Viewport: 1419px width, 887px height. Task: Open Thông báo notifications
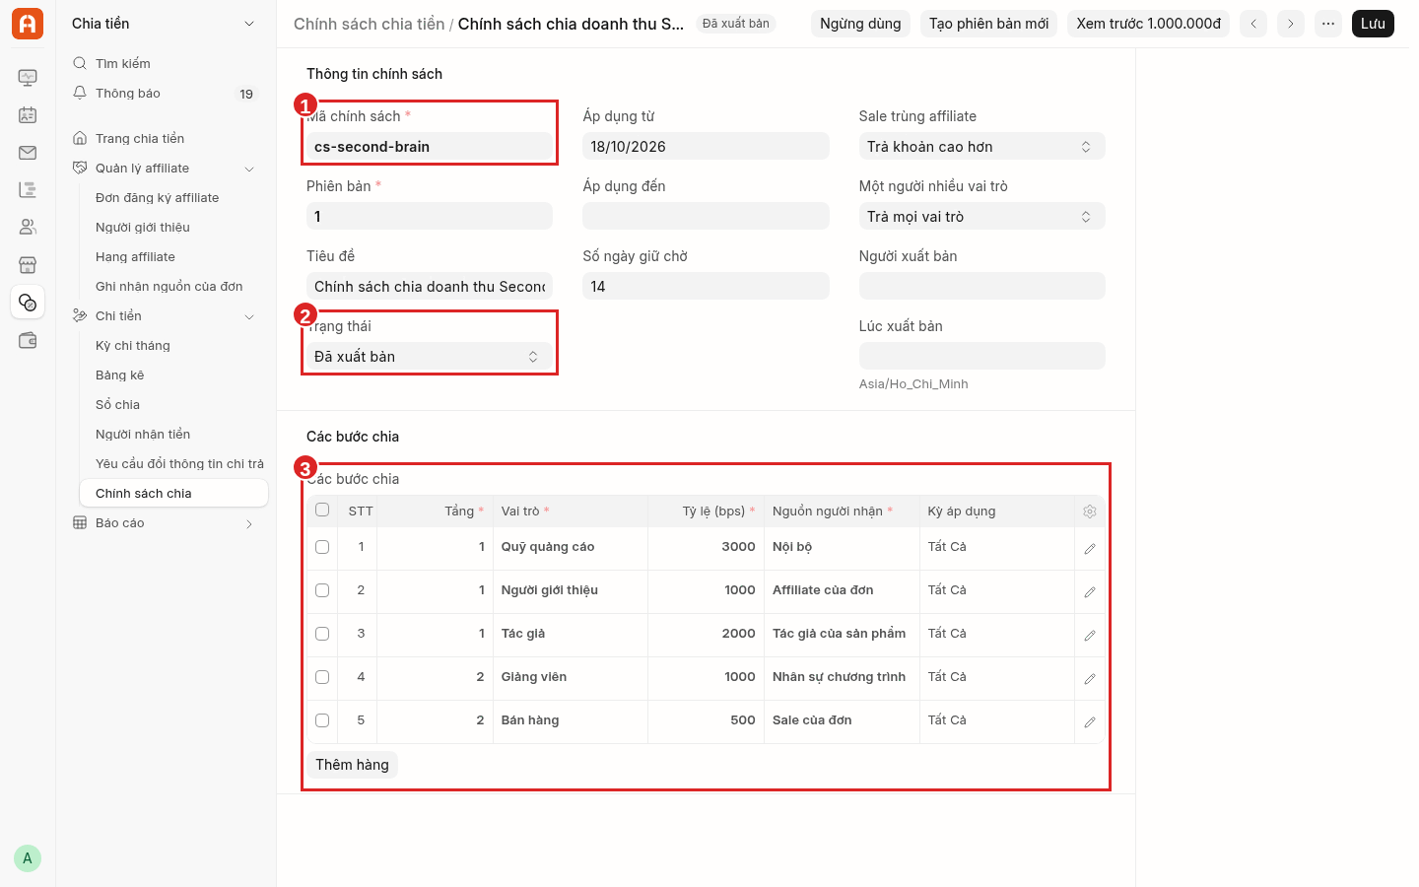(164, 94)
